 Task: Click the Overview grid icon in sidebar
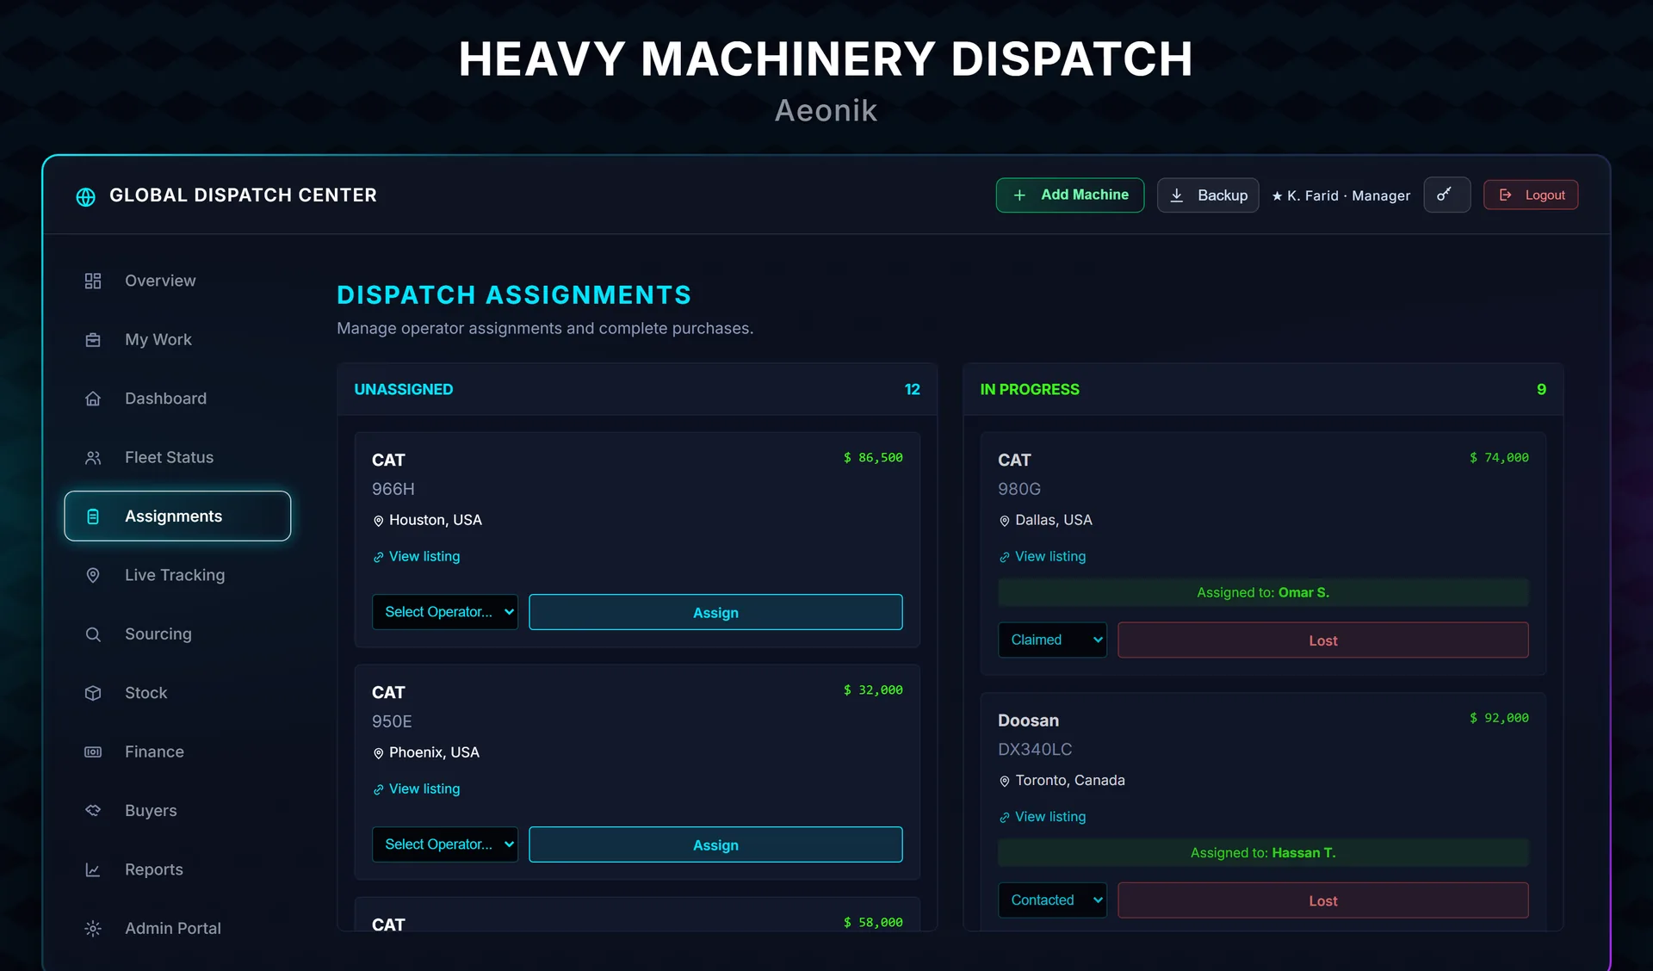(93, 281)
